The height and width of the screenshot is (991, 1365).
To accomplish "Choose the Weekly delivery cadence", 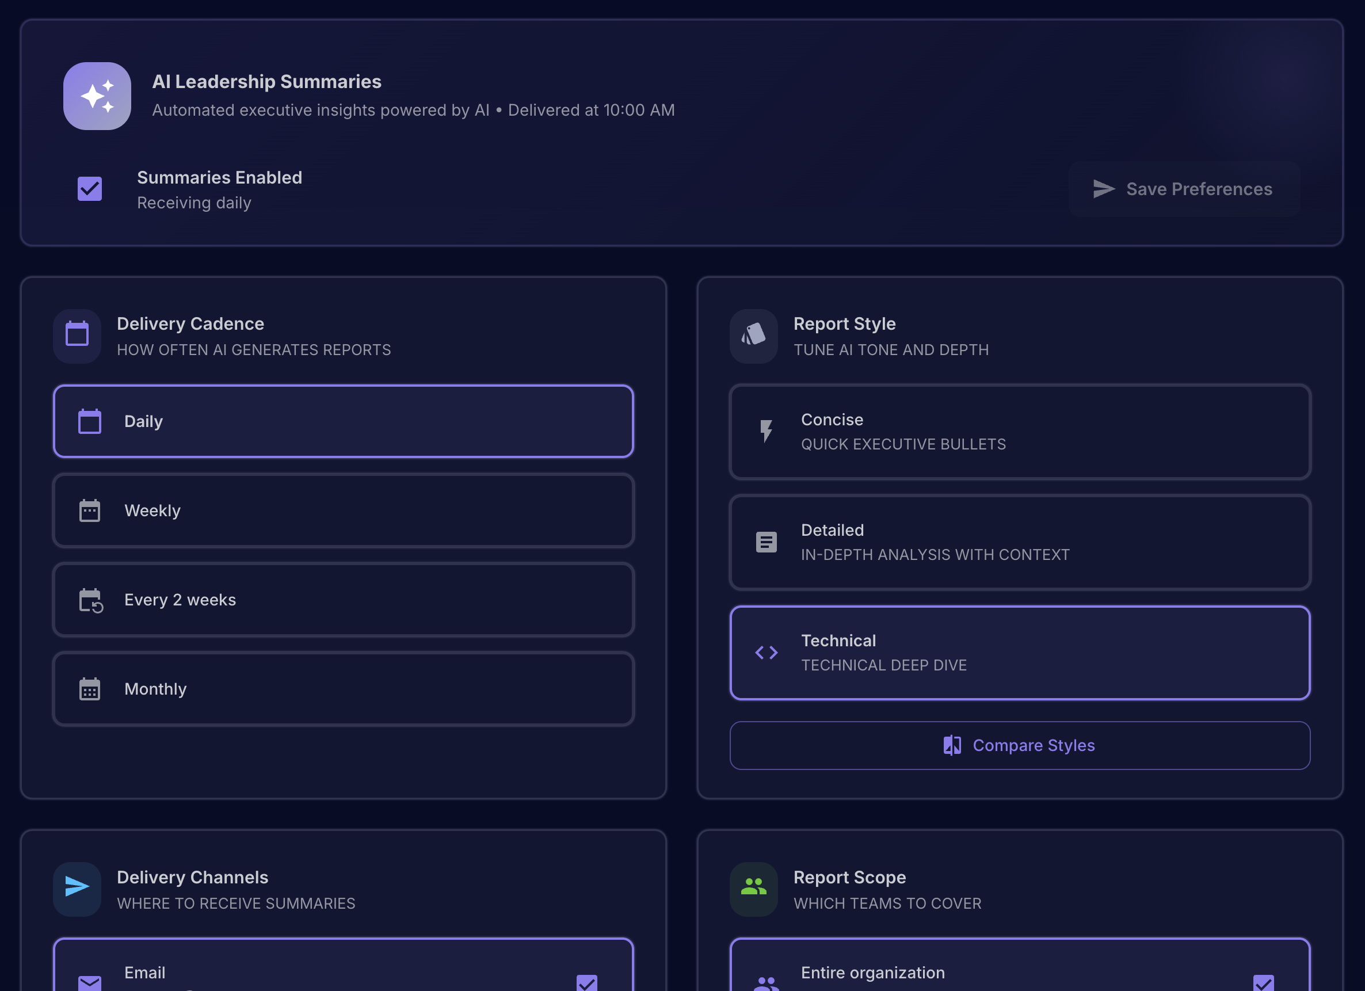I will pyautogui.click(x=343, y=510).
